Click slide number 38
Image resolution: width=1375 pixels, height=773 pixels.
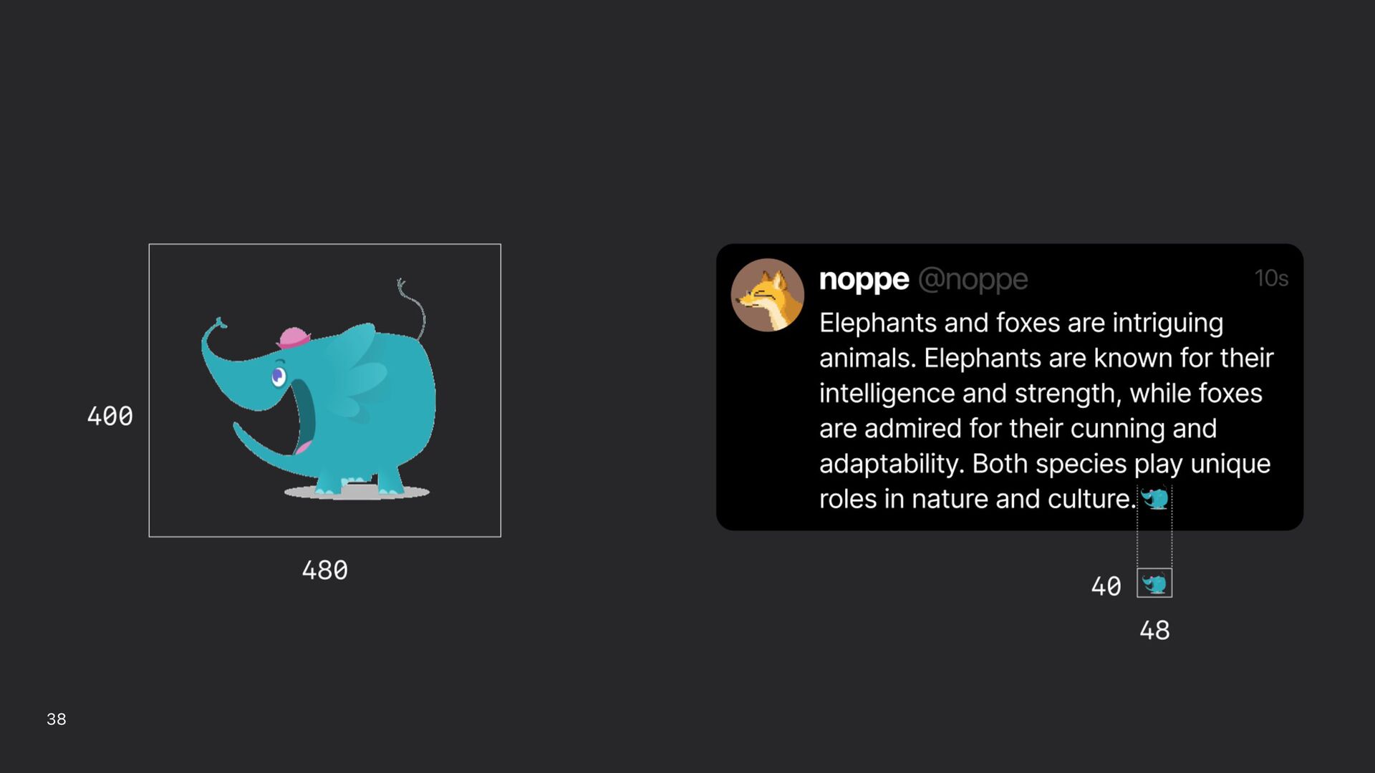[57, 719]
